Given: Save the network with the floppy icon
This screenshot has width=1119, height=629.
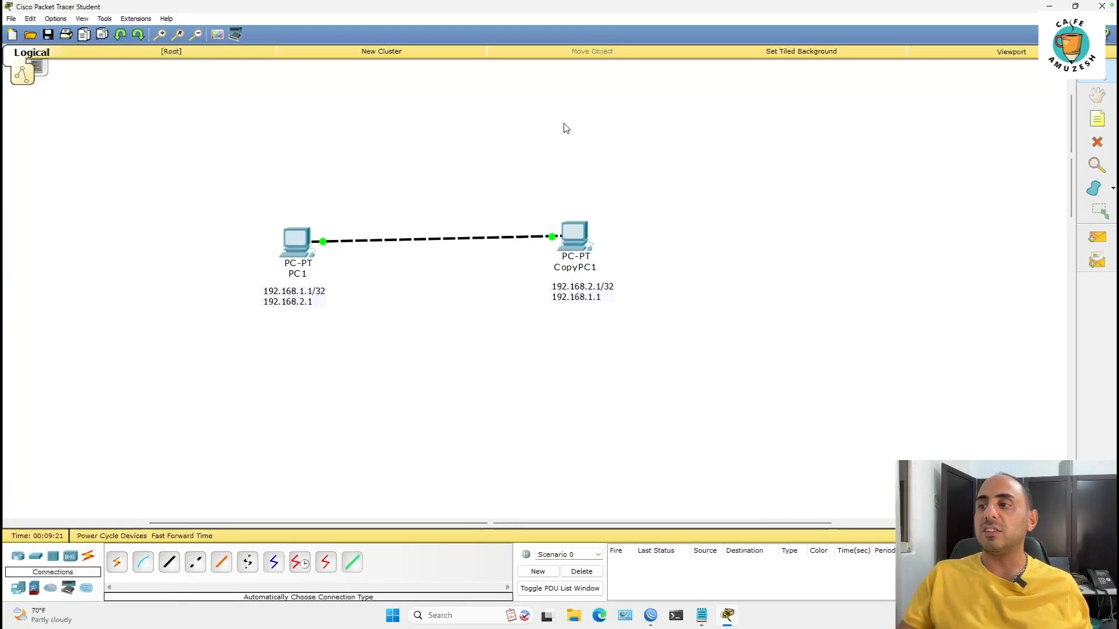Looking at the screenshot, I should (x=48, y=35).
